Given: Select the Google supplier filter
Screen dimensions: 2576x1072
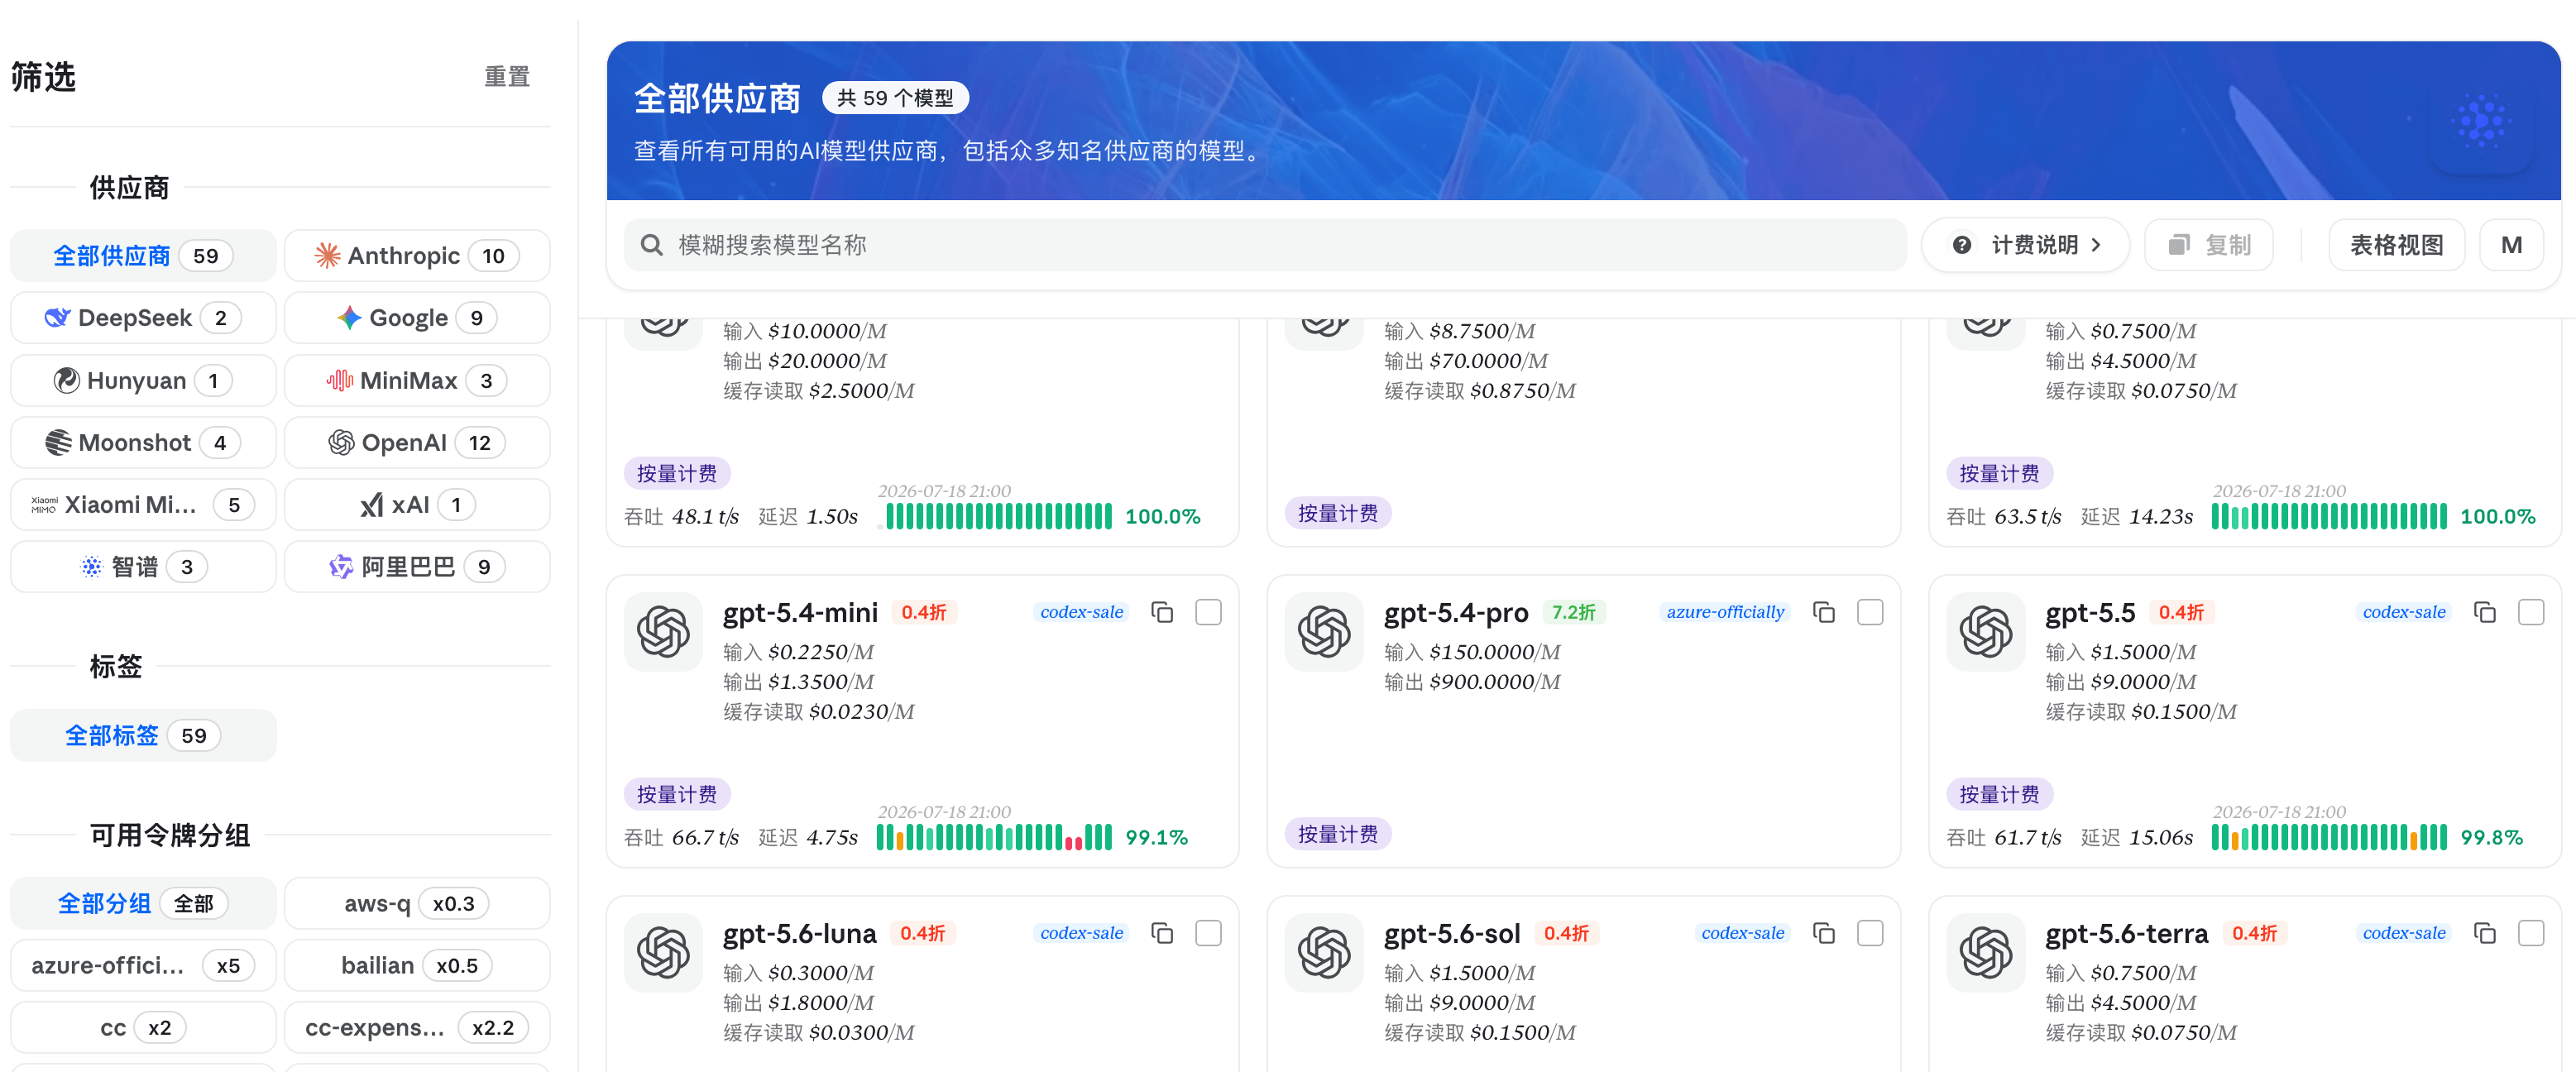Looking at the screenshot, I should pyautogui.click(x=417, y=318).
